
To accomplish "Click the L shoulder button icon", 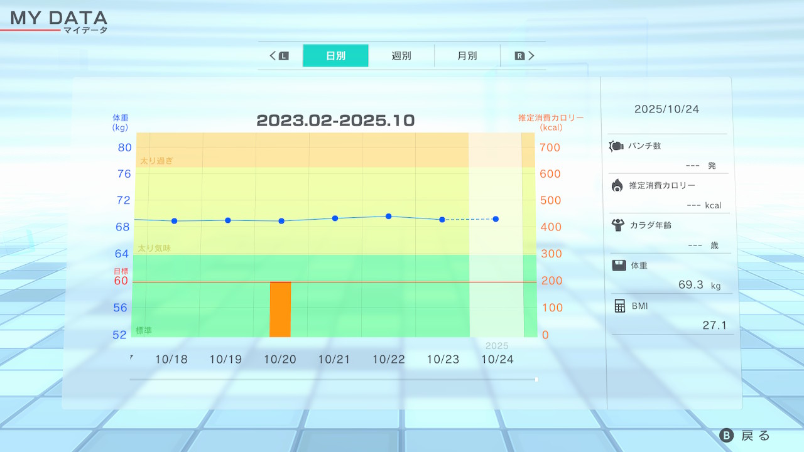I will pos(283,56).
